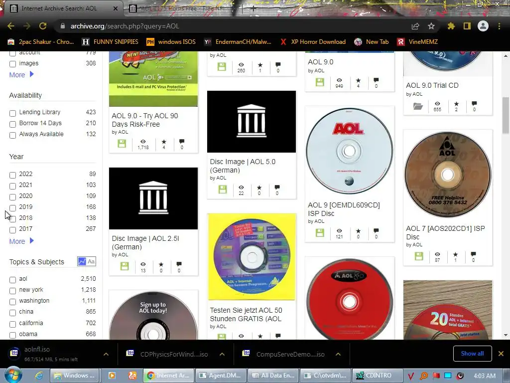
Task: Open the AOL 9 OEMDL609CD ISP Disc image
Action: point(349,152)
